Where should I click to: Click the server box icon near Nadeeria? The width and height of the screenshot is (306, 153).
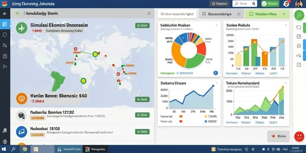[21, 115]
